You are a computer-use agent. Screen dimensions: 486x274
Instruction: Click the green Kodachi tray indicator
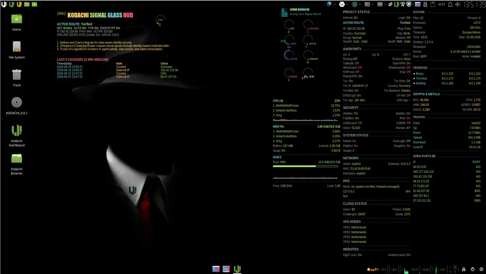click(x=396, y=4)
